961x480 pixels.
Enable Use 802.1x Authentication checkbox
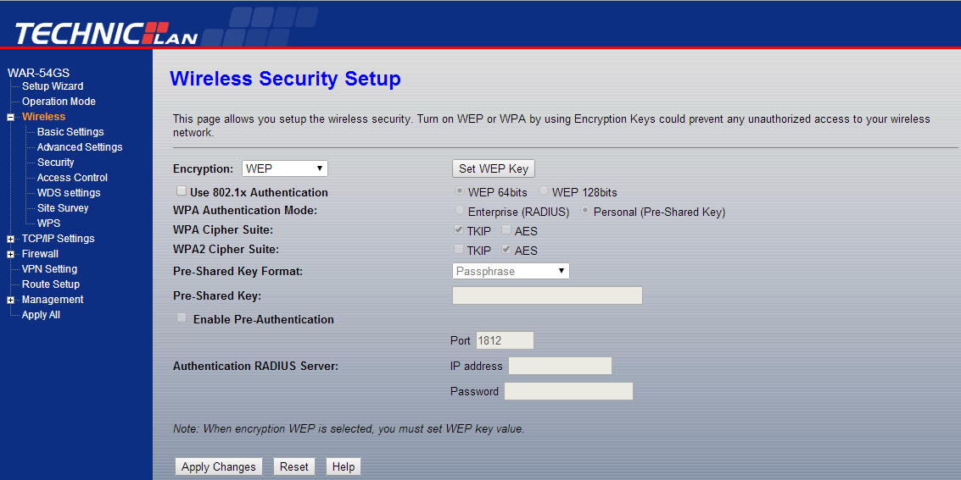[182, 190]
